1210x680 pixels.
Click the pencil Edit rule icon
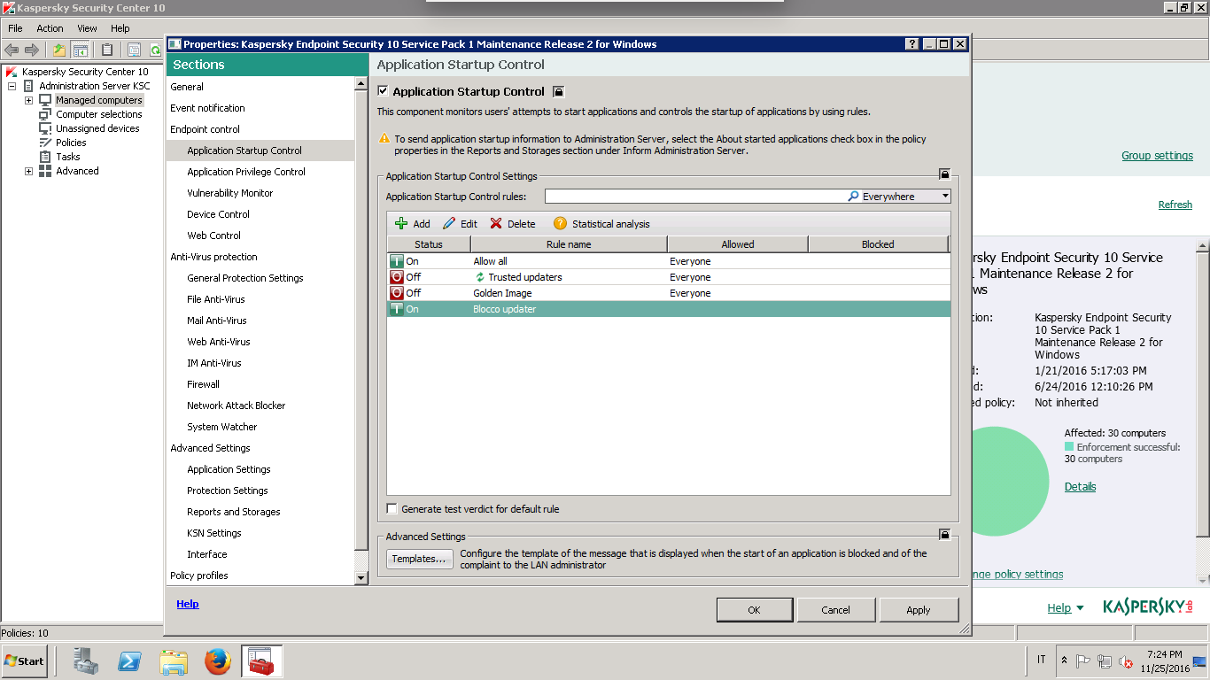[x=449, y=224]
